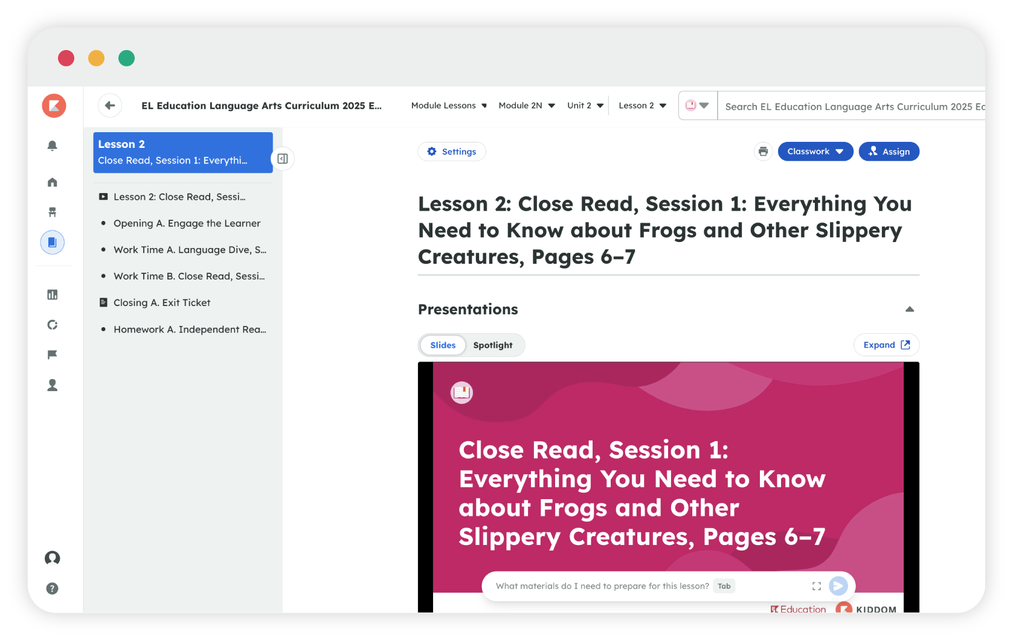Viewport: 1013px width, 641px height.
Task: Open notifications bell in sidebar
Action: pos(53,145)
